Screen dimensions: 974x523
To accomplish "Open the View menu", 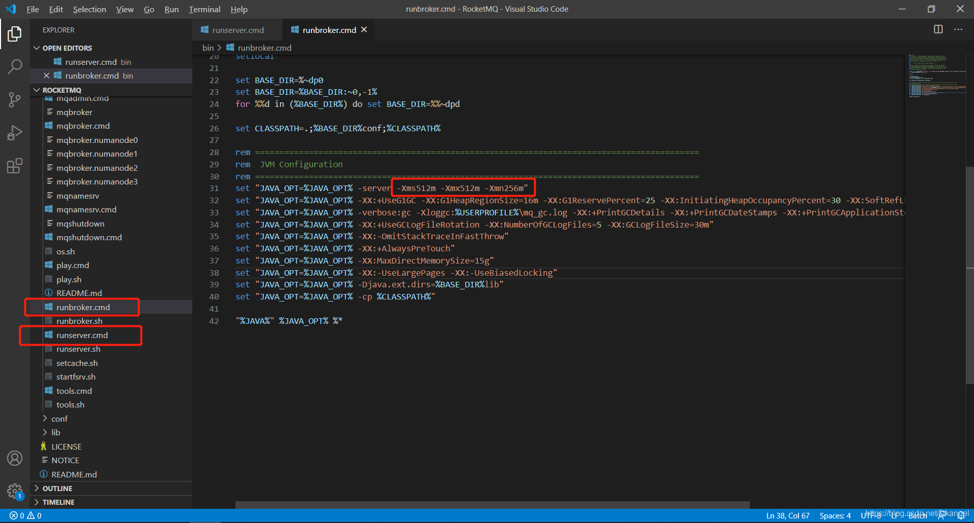I will pyautogui.click(x=125, y=9).
